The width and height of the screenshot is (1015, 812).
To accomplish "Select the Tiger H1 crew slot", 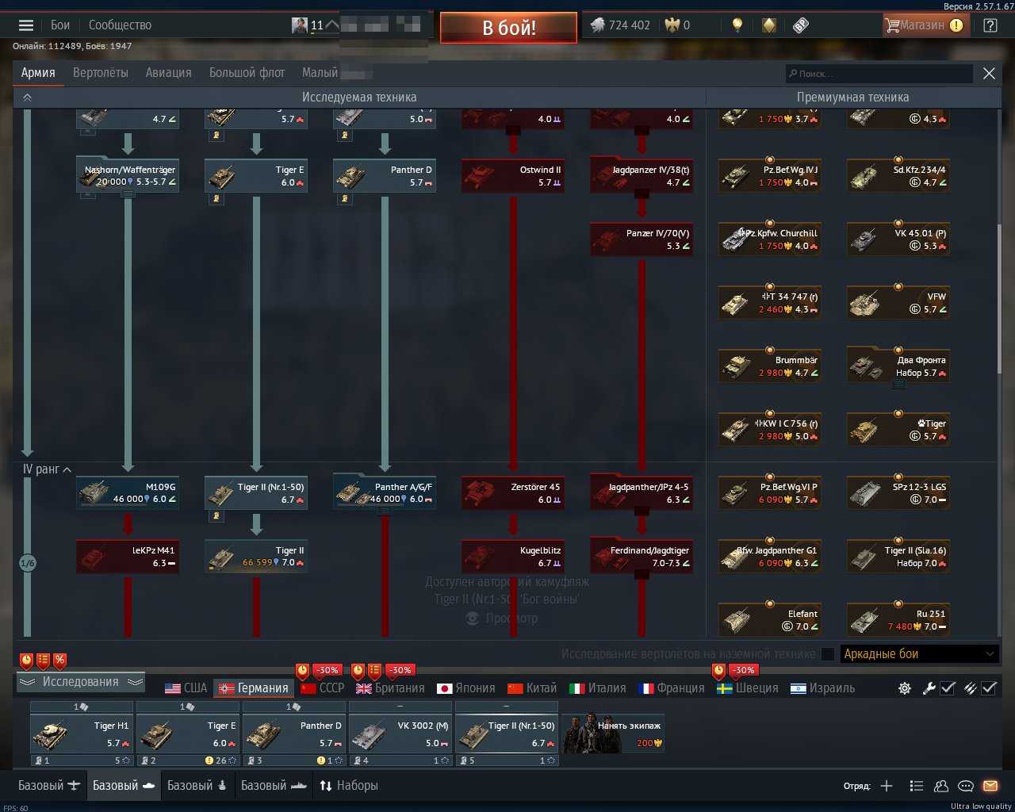I will coord(82,733).
